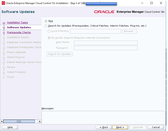Click the sidebar horizontal scrollbar thumb
This screenshot has height=131, width=168.
pos(19,121)
